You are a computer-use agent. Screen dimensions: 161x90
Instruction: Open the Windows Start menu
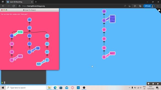(x=3, y=88)
